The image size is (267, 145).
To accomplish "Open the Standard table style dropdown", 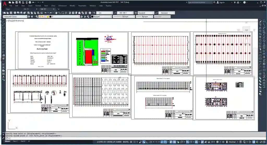I will click(x=146, y=13).
